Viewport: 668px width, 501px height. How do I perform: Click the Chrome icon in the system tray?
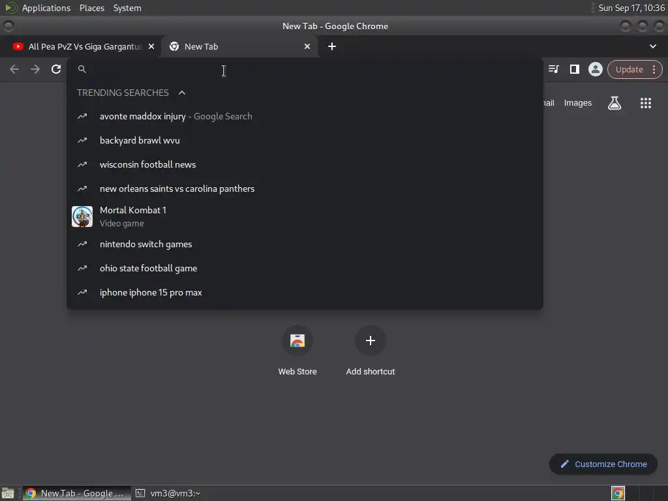(618, 493)
